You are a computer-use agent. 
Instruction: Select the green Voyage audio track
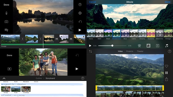click(x=43, y=45)
